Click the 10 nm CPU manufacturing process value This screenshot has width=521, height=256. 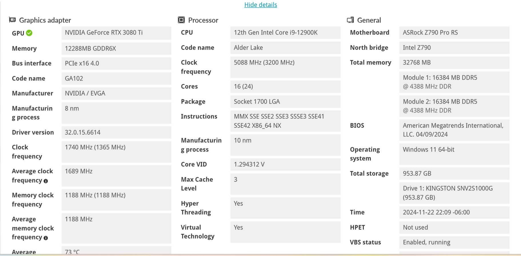[286, 145]
